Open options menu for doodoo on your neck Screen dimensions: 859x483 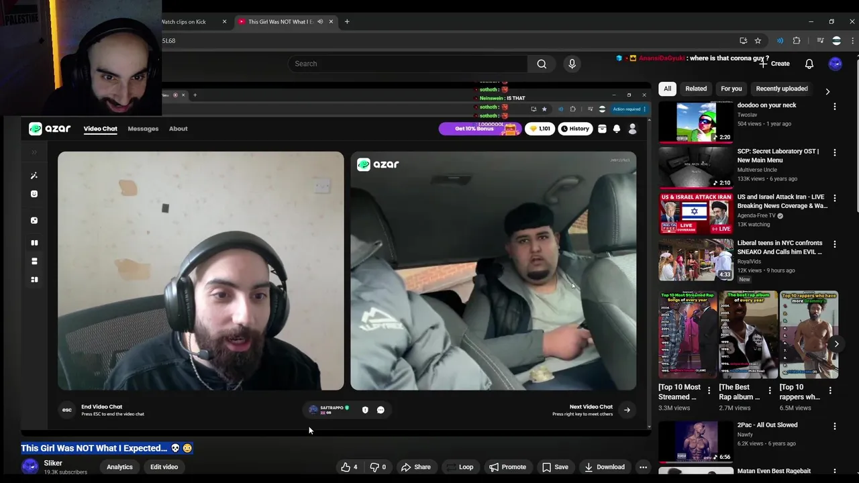[x=835, y=107]
